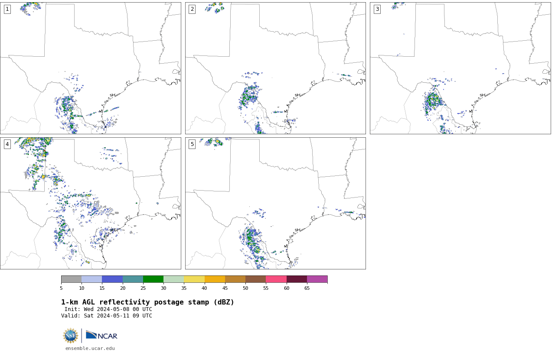555x353 pixels.
Task: Click the ensemble.ucar.edu text
Action: click(90, 348)
